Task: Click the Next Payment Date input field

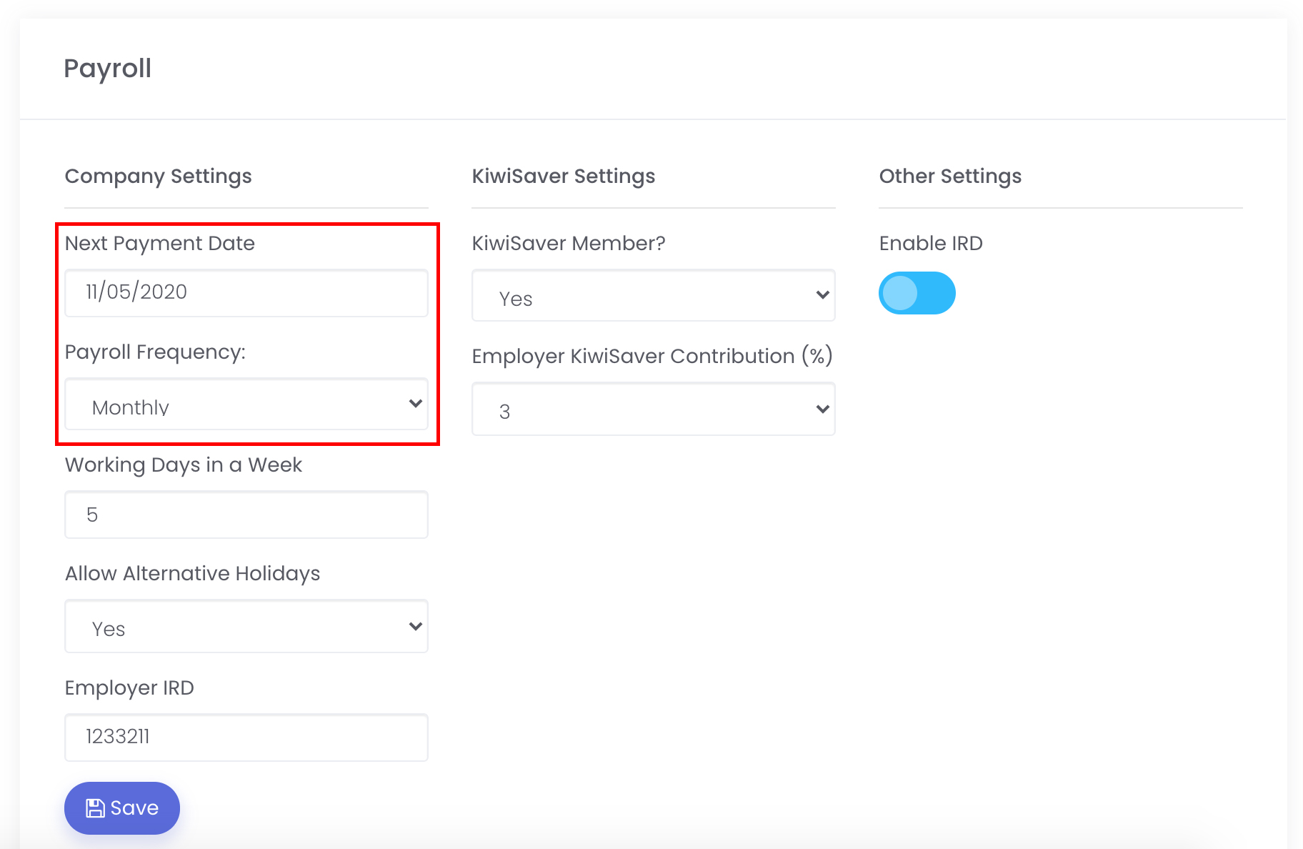Action: [246, 293]
